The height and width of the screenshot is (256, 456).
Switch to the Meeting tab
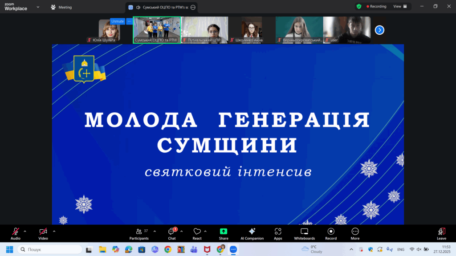61,7
